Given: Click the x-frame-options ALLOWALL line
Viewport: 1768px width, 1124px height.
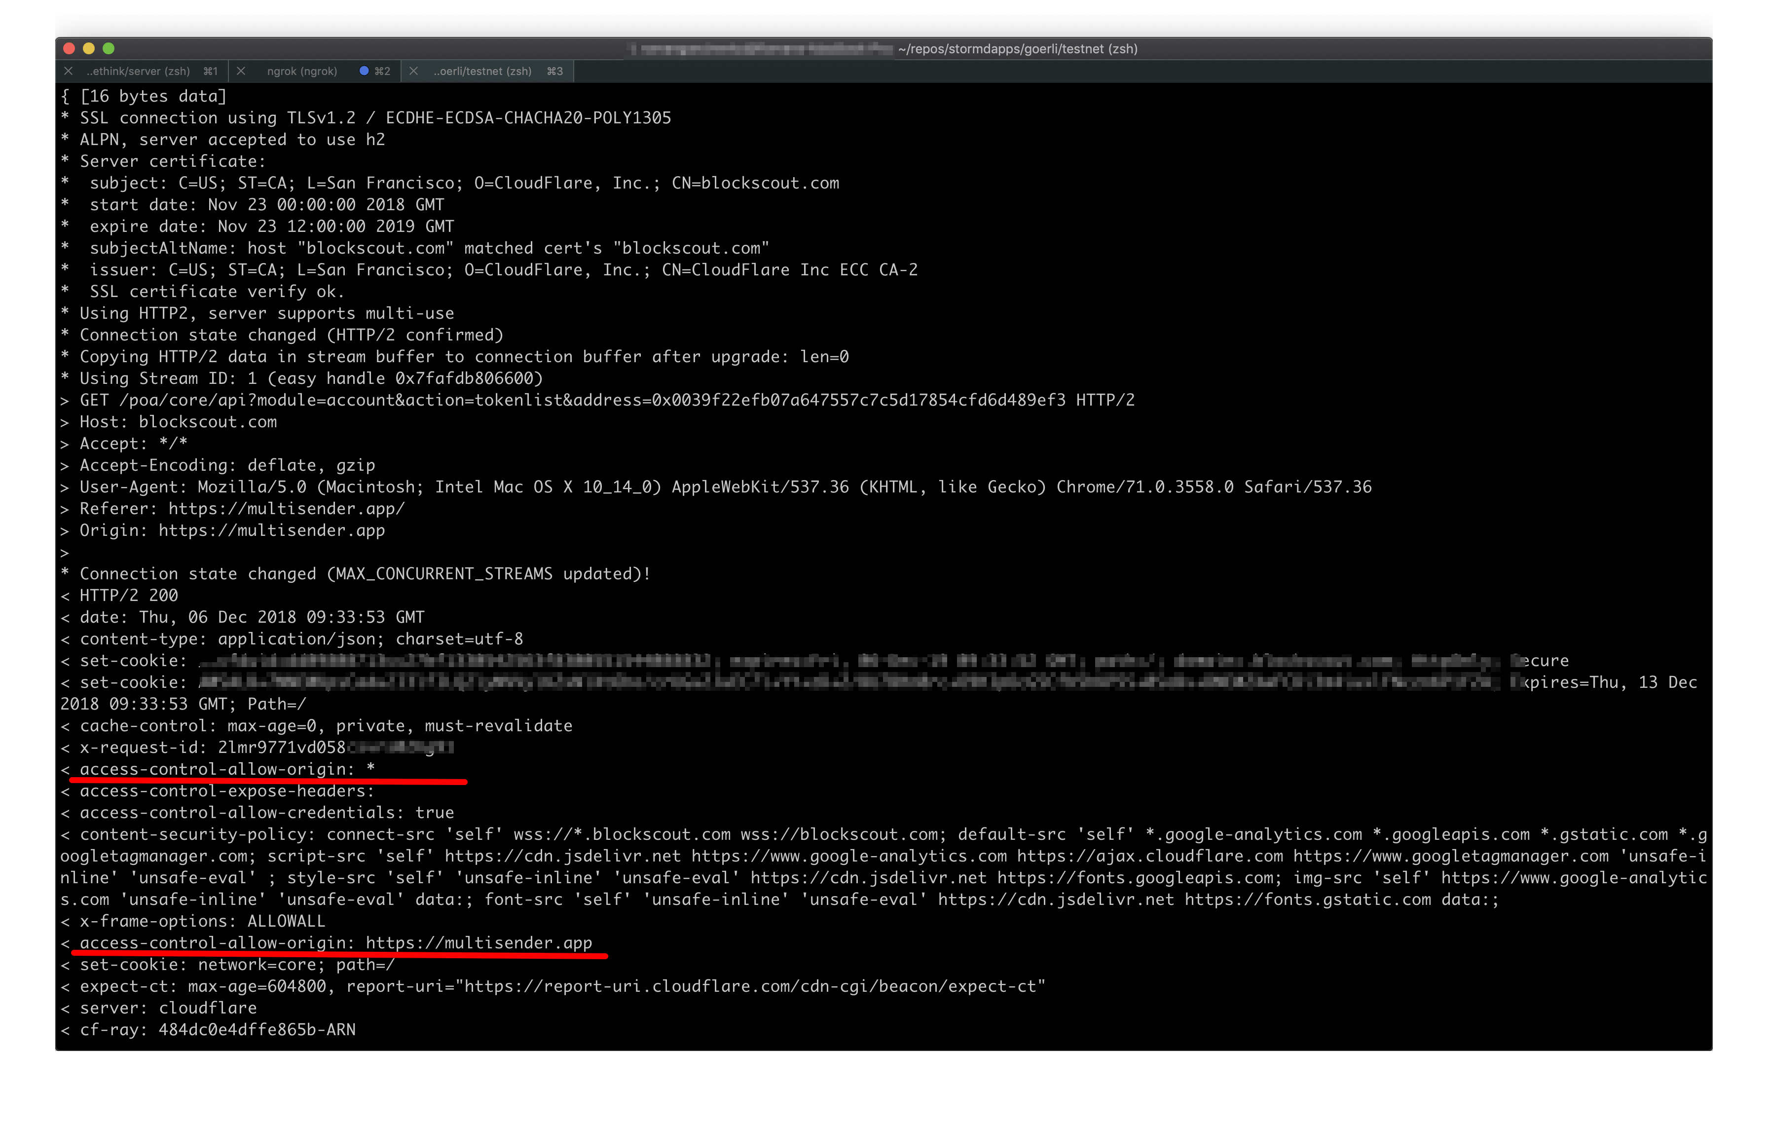Looking at the screenshot, I should coord(194,921).
